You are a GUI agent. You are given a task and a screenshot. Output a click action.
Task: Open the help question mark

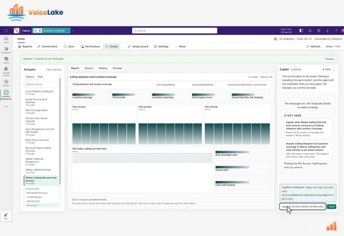(336, 31)
